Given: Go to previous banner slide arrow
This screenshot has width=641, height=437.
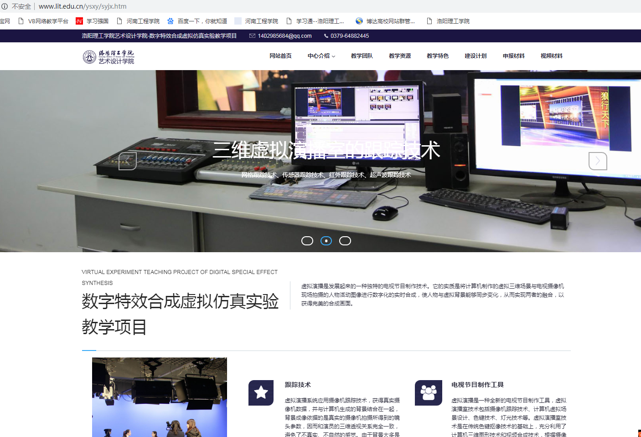Looking at the screenshot, I should tap(128, 161).
